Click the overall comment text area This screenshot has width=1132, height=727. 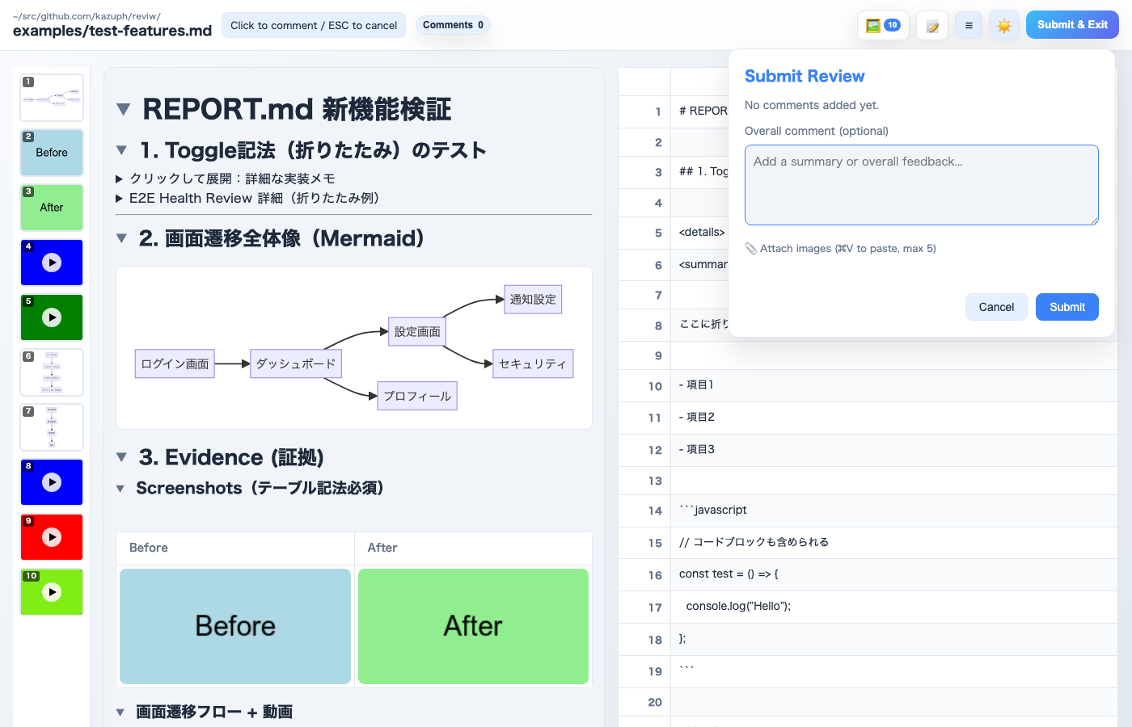(x=921, y=184)
